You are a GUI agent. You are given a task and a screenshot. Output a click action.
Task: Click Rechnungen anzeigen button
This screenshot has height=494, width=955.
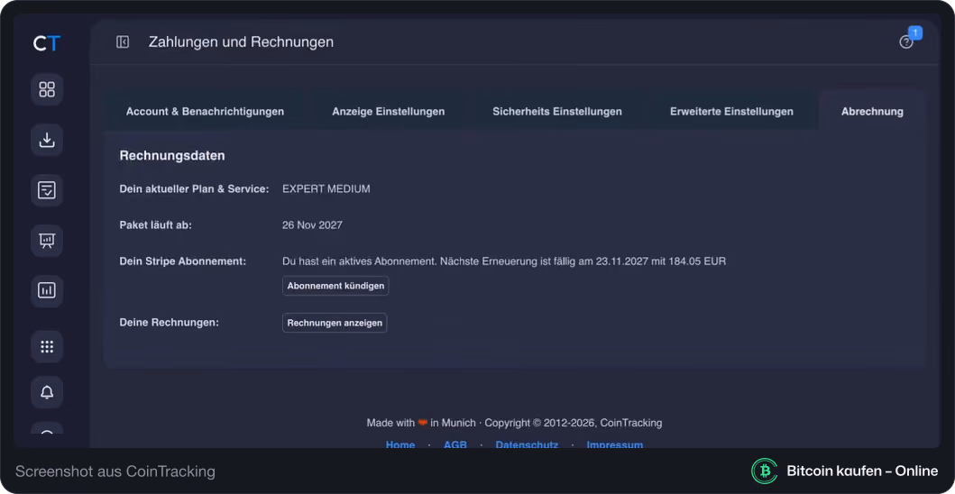coord(335,323)
